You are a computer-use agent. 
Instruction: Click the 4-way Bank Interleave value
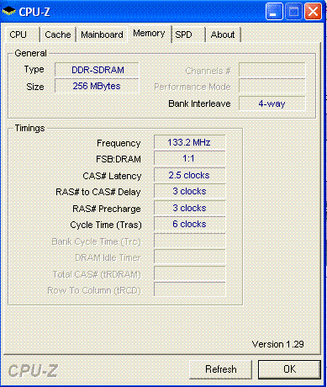(272, 103)
